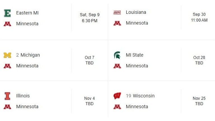Image resolution: width=215 pixels, height=121 pixels.
Task: Click the Oct 28 TBD game date
Action: tap(199, 60)
